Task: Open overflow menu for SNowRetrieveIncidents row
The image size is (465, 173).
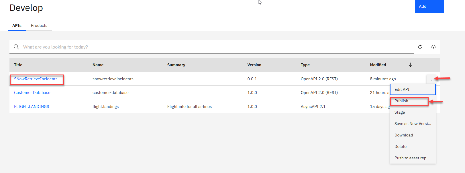Action: 431,79
